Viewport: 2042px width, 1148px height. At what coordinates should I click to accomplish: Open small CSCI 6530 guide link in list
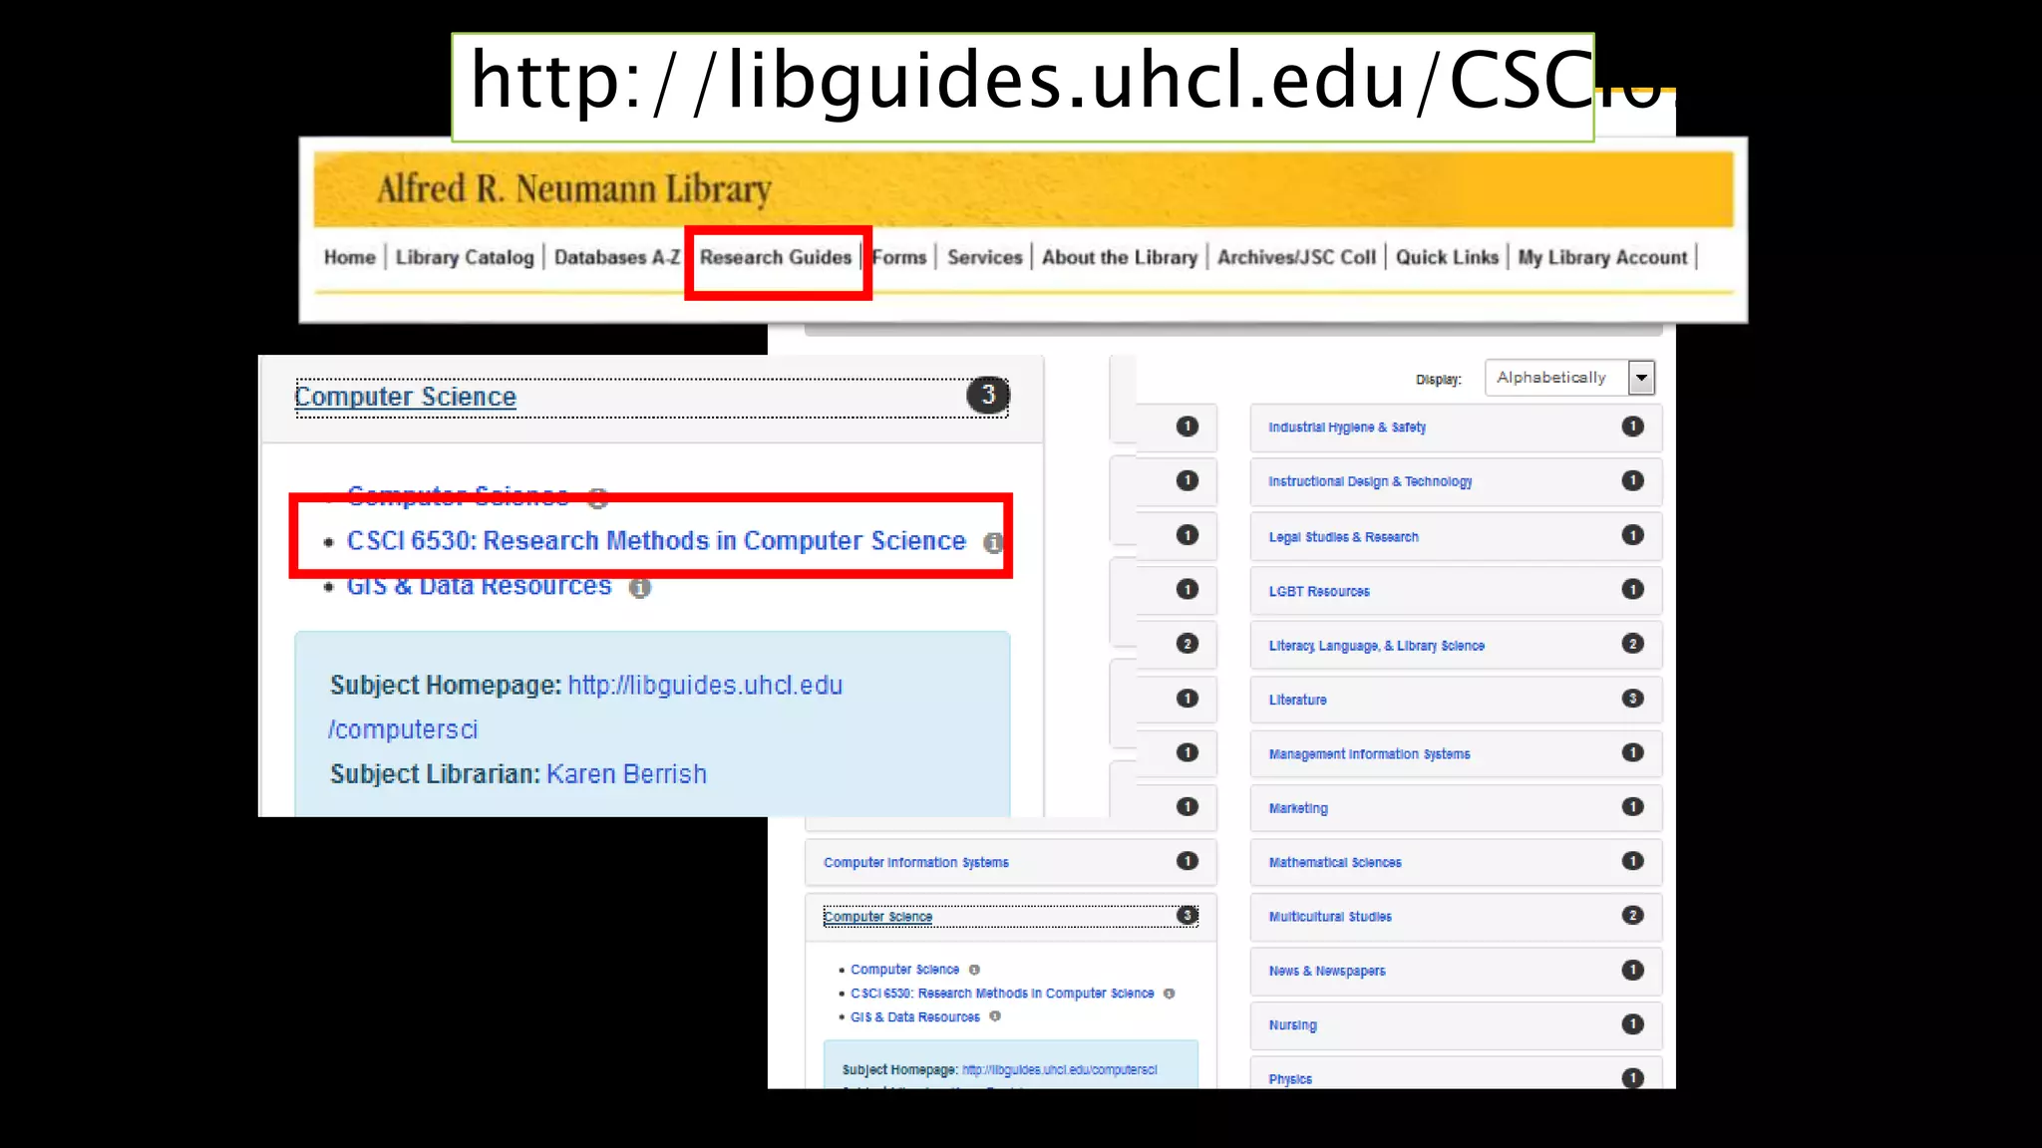click(1002, 994)
